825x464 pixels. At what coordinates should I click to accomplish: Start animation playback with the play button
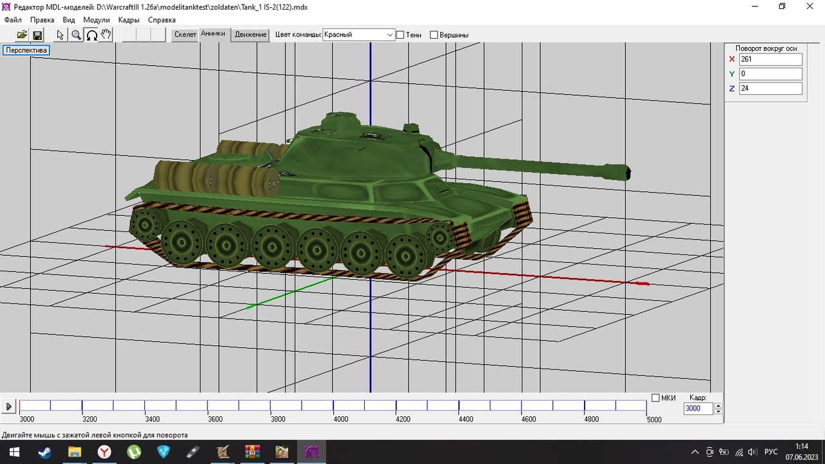(9, 407)
